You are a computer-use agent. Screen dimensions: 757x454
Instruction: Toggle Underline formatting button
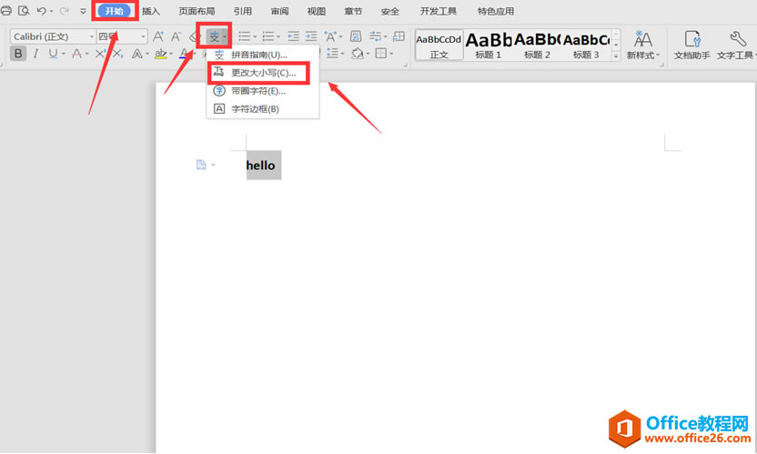53,54
